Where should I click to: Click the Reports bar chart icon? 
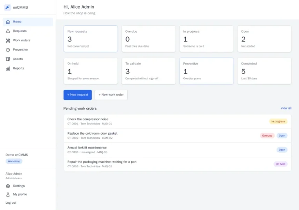[8, 68]
